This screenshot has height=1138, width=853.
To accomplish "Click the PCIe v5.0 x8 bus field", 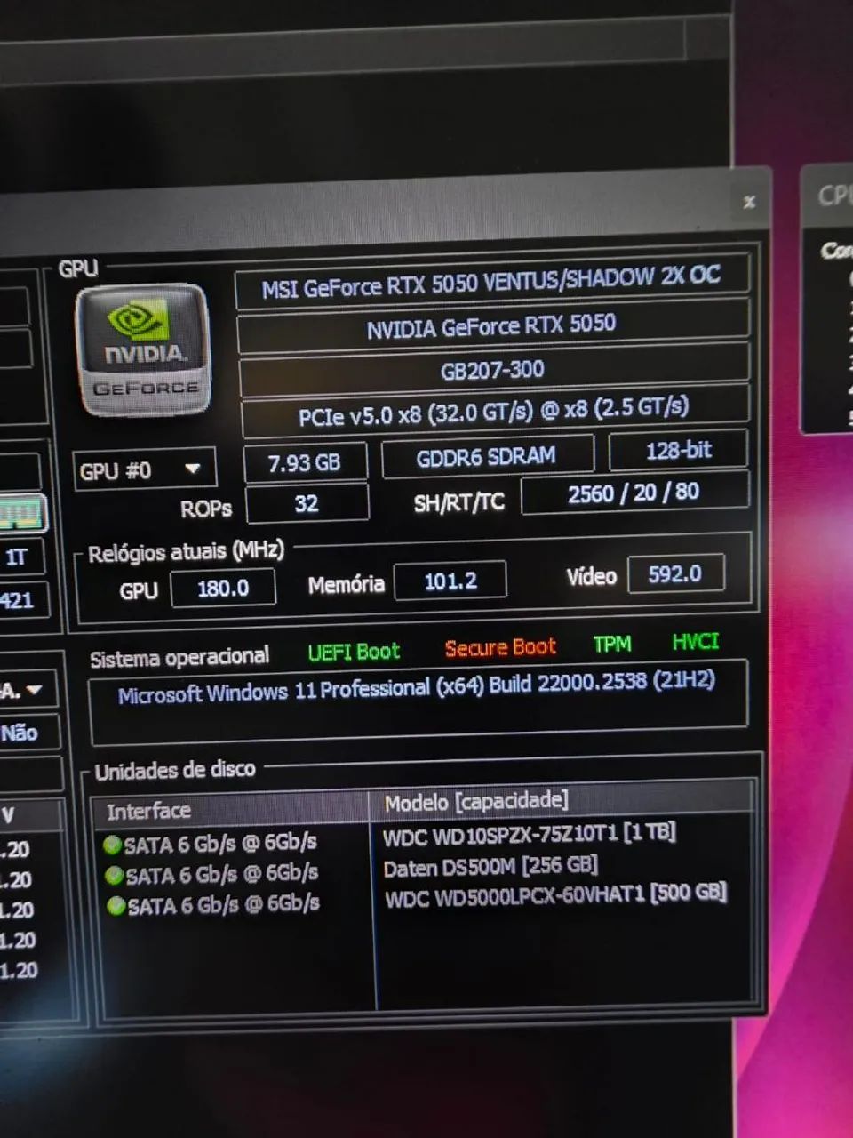I will tap(494, 412).
